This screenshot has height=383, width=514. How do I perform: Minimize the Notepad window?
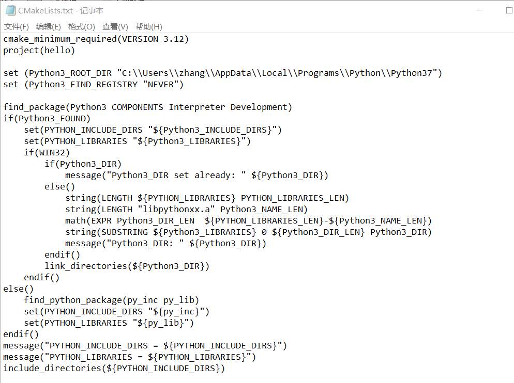(480, 10)
